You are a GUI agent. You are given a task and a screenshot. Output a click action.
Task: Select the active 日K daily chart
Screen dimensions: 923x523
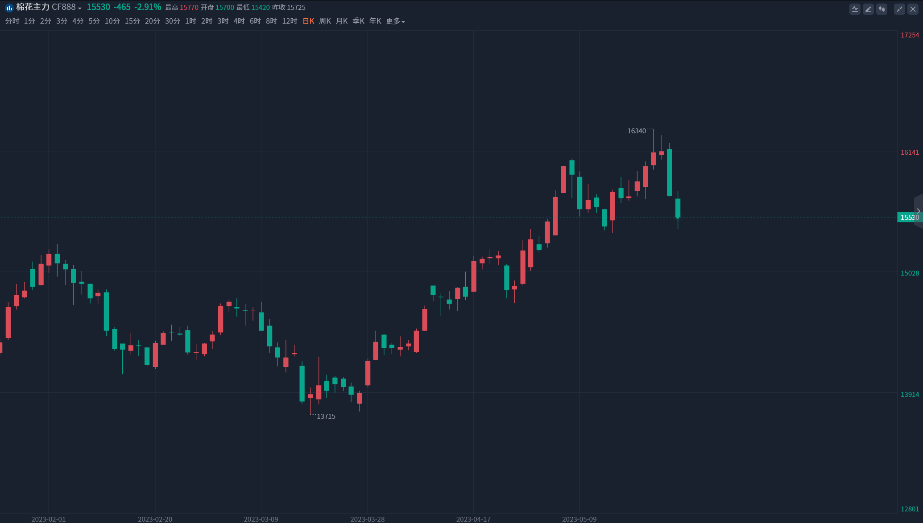308,21
